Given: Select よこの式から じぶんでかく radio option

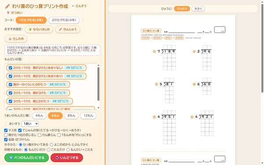Looking at the screenshot, I should tap(51, 145).
